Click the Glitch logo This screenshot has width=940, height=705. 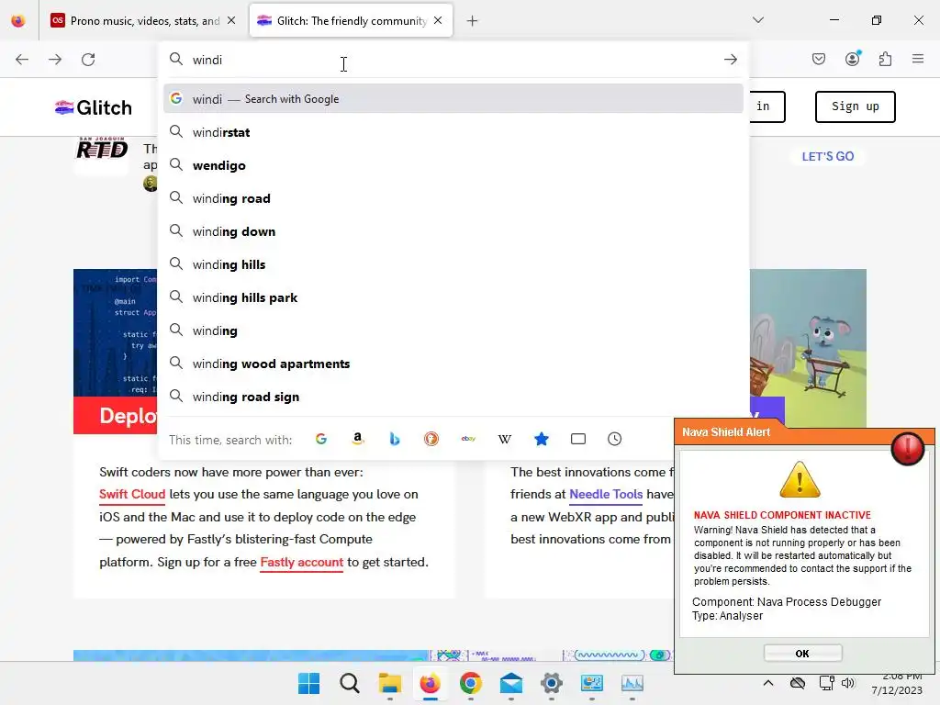pos(93,107)
